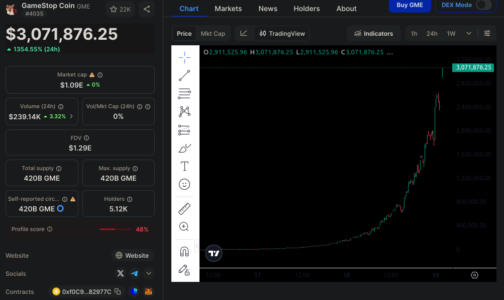
Task: Click the Market cap warning icon
Action: 92,74
